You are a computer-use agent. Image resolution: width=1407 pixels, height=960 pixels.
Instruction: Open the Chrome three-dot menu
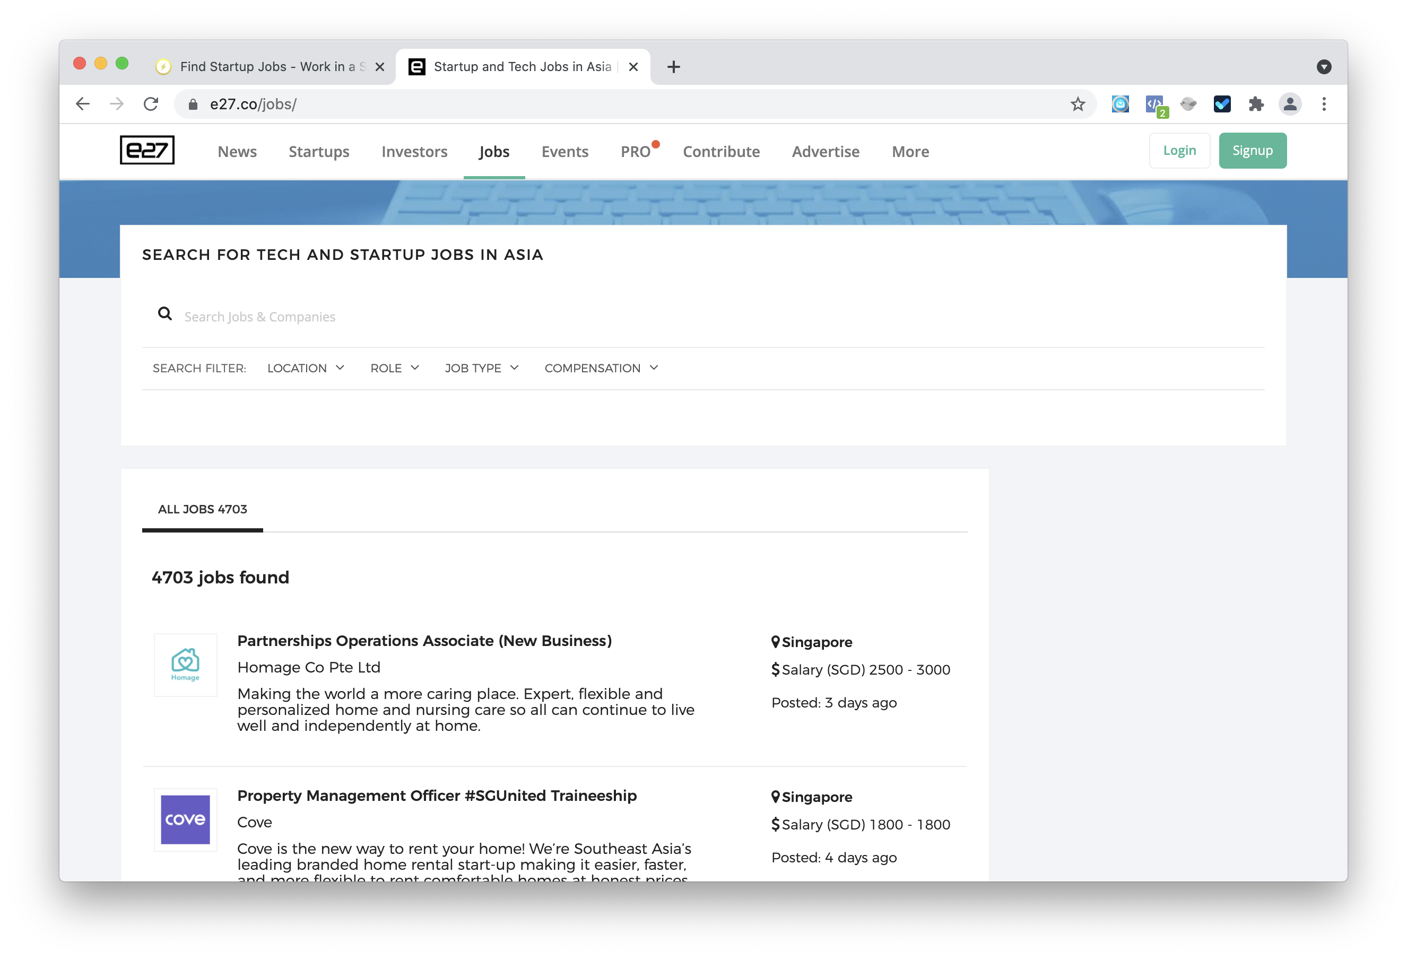tap(1324, 104)
